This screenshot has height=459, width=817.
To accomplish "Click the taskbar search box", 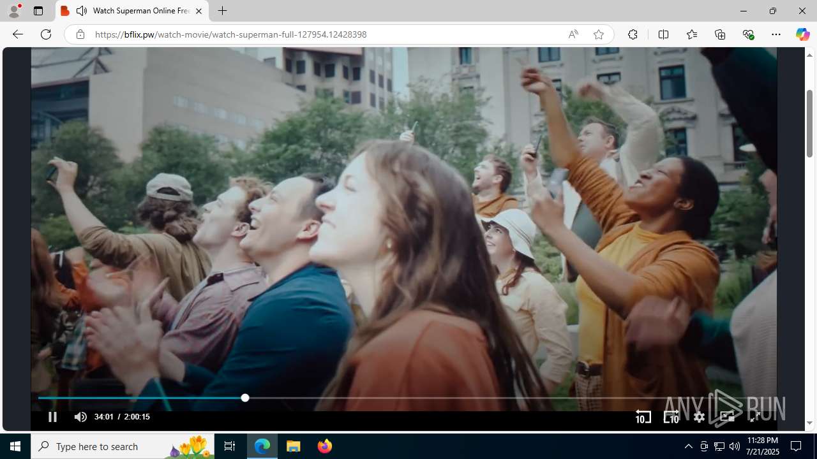I will coord(123,446).
